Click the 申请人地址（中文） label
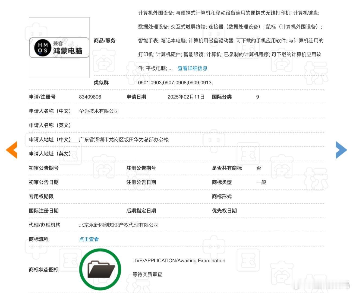 (50, 139)
